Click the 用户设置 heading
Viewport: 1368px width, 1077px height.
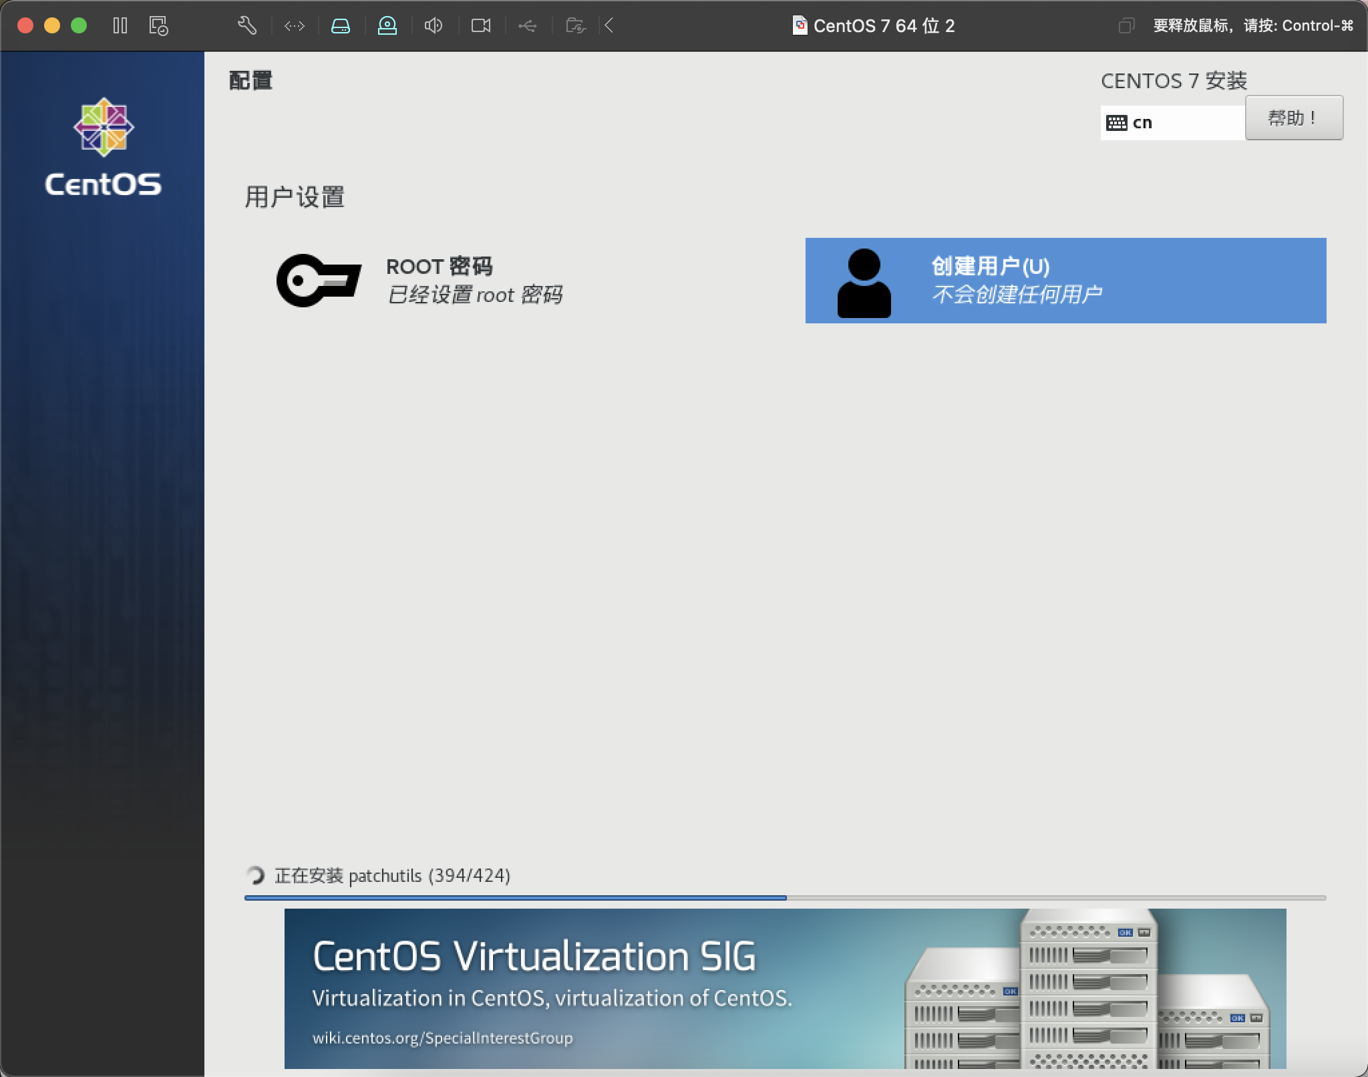[295, 197]
